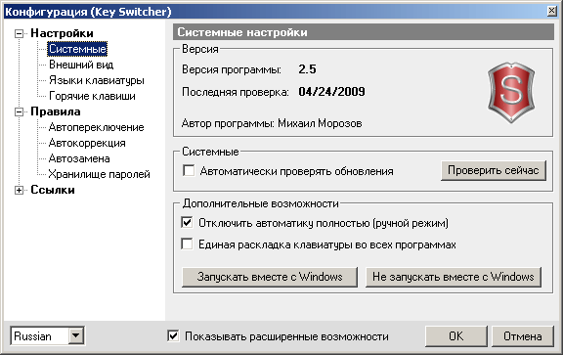563x355 pixels.
Task: Open Внешний вид settings page
Action: (81, 65)
